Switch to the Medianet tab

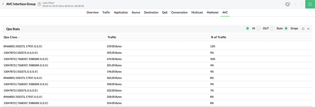(x=212, y=13)
